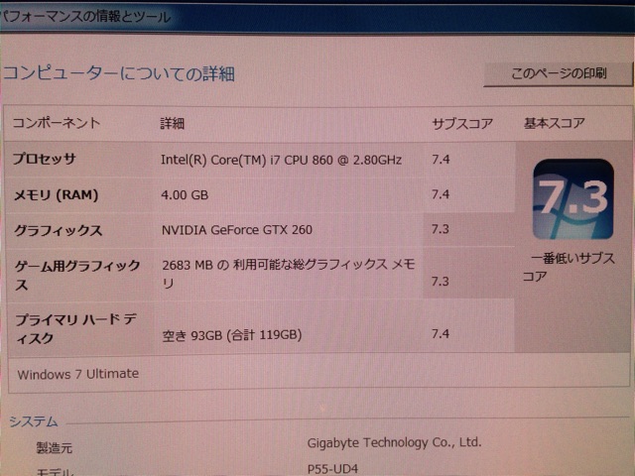This screenshot has height=476, width=635.
Task: Select the P55-UD4 model value
Action: click(x=332, y=469)
